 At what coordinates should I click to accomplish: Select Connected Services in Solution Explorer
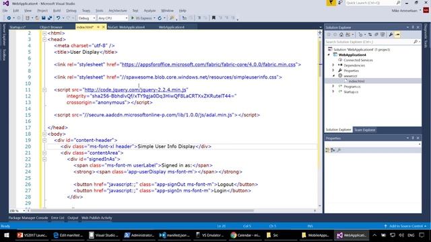tap(358, 60)
